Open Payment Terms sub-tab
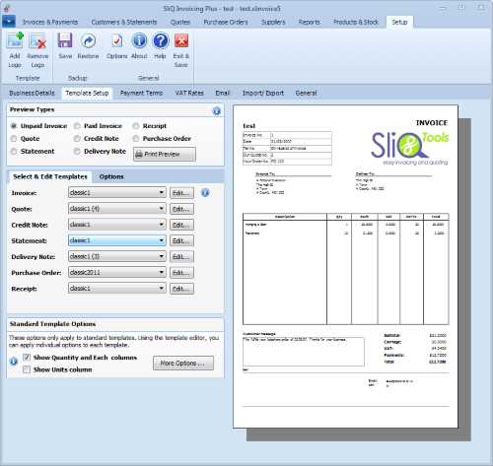The image size is (493, 466). point(141,93)
